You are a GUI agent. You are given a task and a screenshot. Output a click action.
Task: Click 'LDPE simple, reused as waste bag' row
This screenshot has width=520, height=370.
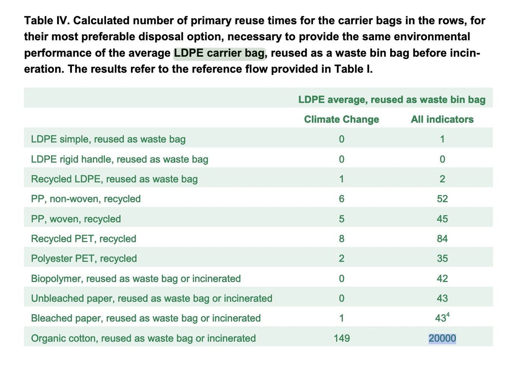tap(258, 139)
